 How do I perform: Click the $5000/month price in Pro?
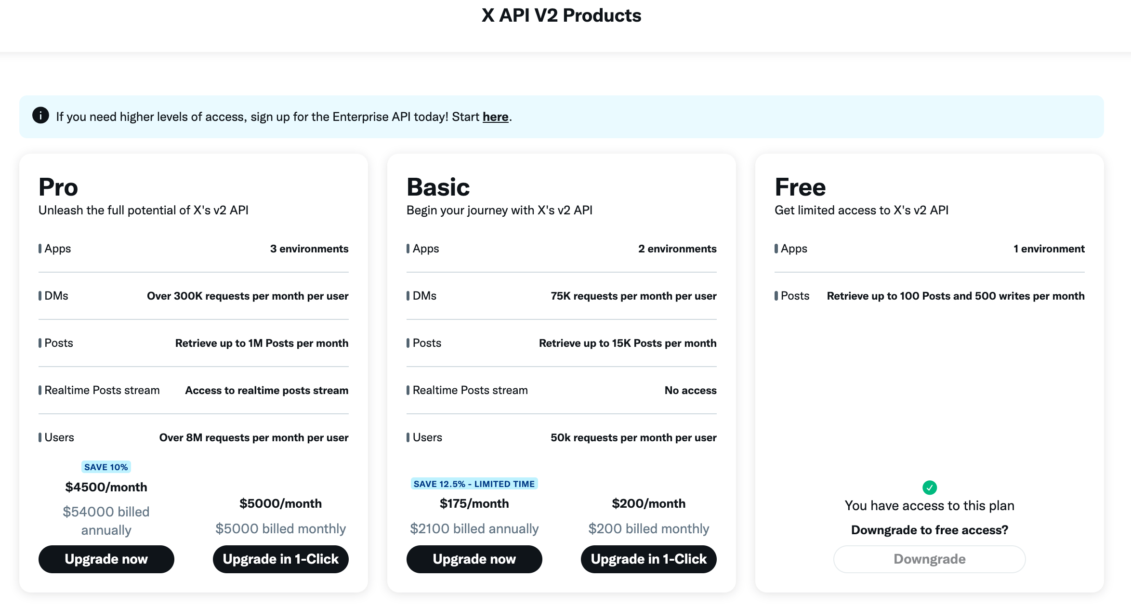pos(281,503)
